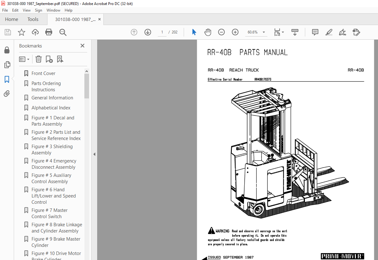Collapse the navigation pane arrow
This screenshot has height=260, width=378.
click(x=94, y=154)
